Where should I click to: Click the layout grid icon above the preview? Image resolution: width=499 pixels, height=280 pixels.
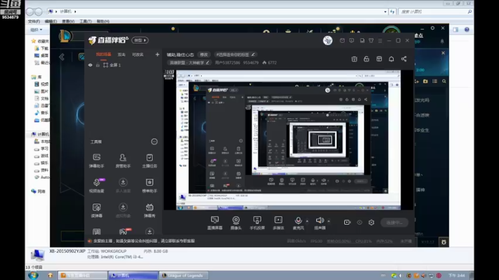(379, 59)
